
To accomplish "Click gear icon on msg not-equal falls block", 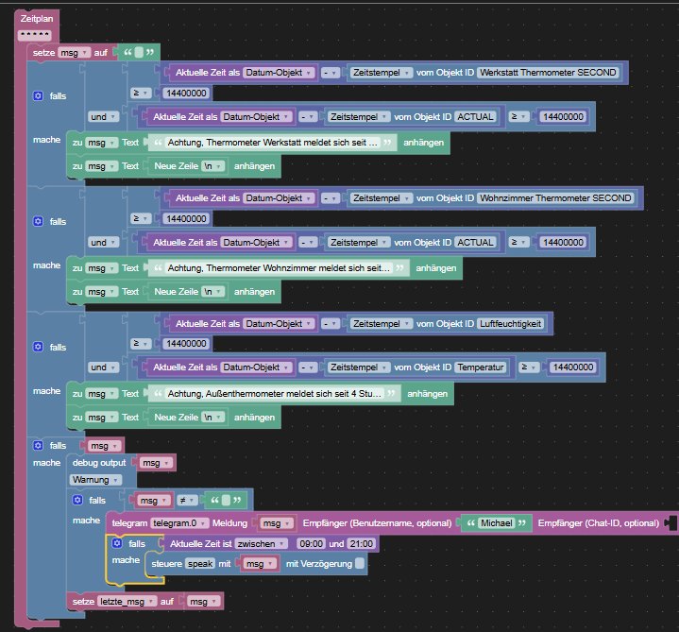I will coord(77,500).
